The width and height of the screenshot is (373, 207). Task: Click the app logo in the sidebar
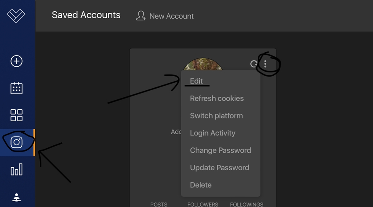click(x=16, y=15)
